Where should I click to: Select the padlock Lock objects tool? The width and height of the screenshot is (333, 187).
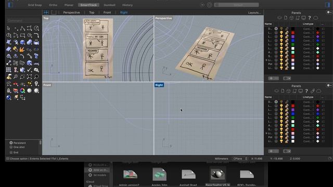[8, 90]
